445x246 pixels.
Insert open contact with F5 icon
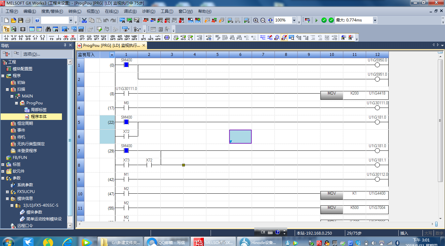(x=6, y=37)
